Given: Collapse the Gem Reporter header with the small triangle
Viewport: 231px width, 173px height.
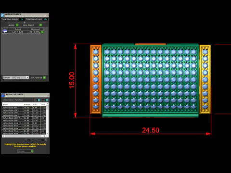Looking at the screenshot, I should [25, 22].
